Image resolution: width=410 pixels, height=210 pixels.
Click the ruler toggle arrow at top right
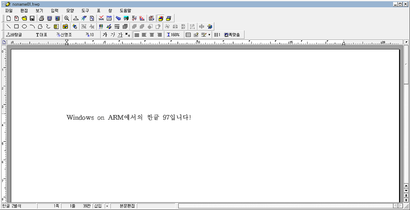click(406, 42)
